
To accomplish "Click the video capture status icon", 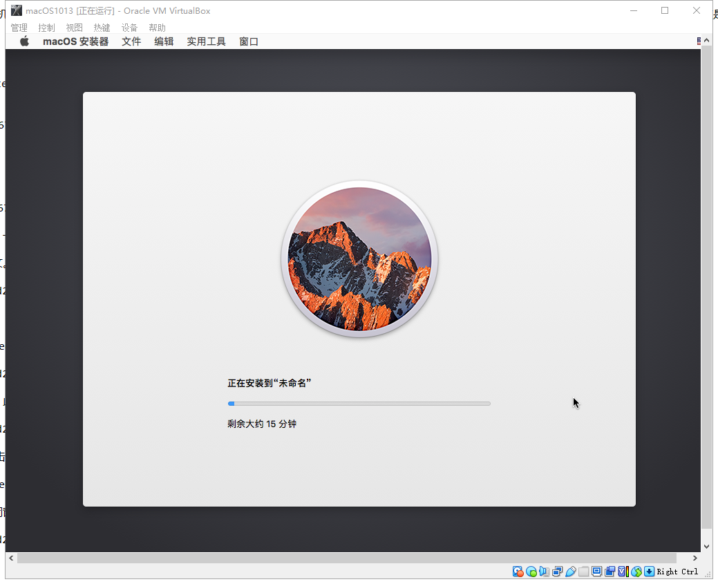I will [610, 571].
